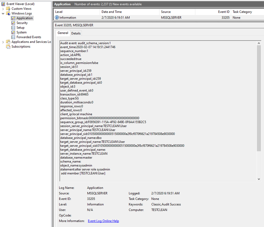Click the 'succeeded:true' line
The width and height of the screenshot is (264, 227).
[71, 59]
